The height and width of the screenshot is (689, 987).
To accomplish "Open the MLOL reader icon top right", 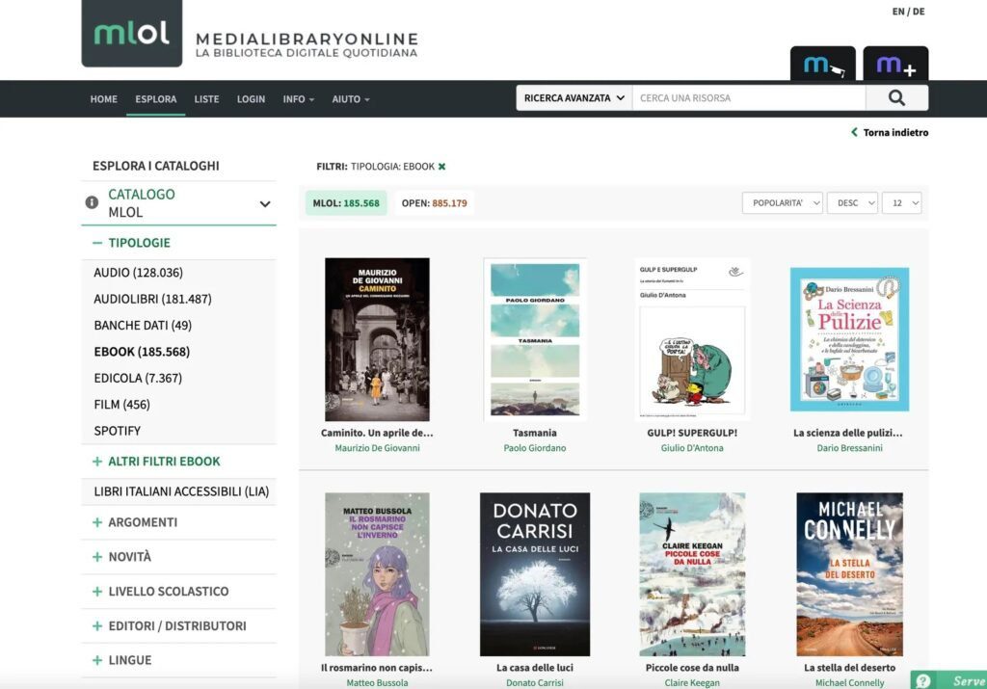I will click(x=820, y=65).
